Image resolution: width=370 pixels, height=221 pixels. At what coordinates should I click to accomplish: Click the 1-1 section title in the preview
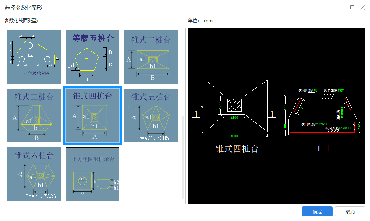(323, 149)
